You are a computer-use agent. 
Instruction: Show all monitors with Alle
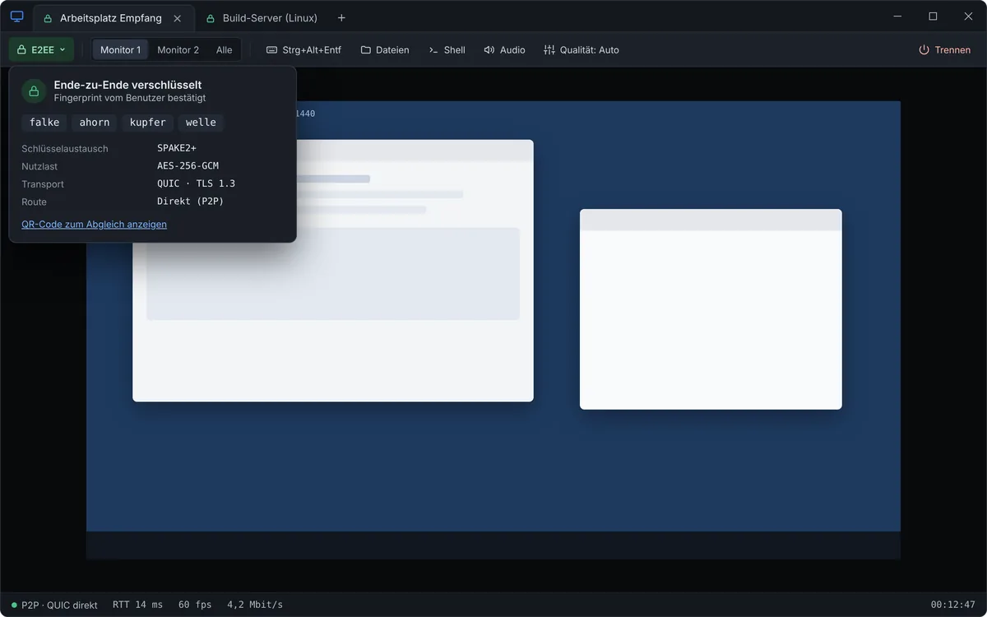click(x=224, y=49)
